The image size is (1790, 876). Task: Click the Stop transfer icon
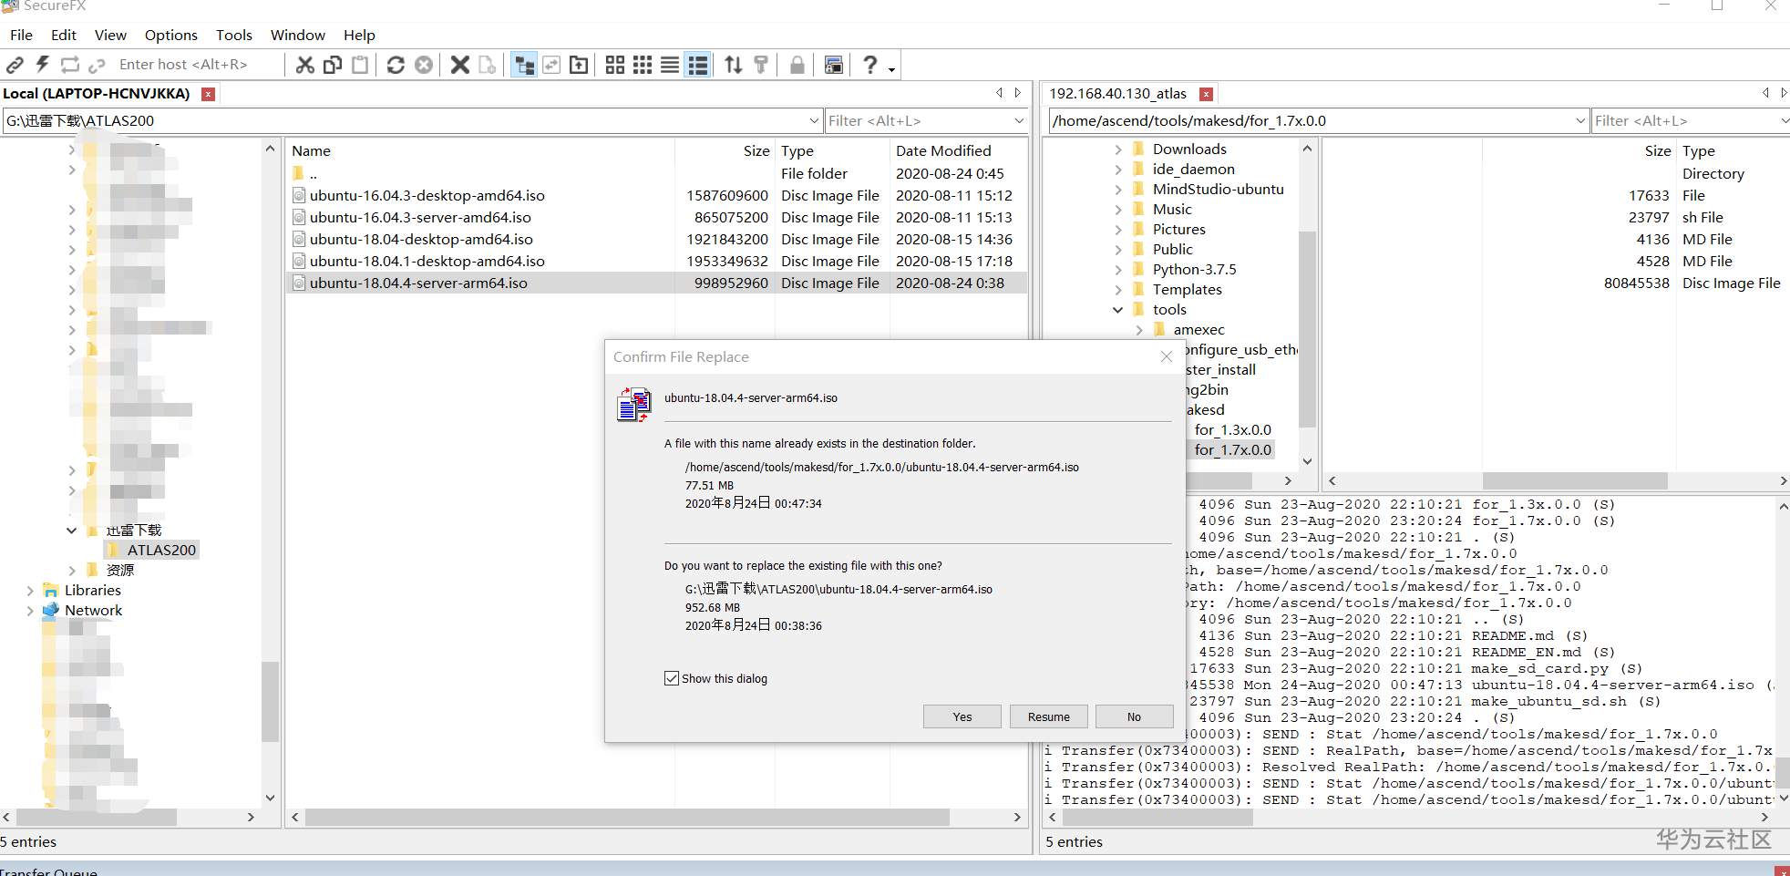pos(424,65)
